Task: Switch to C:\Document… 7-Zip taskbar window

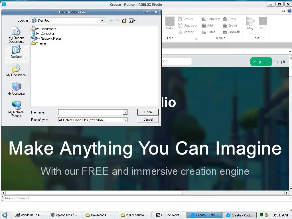Action: coord(169,215)
